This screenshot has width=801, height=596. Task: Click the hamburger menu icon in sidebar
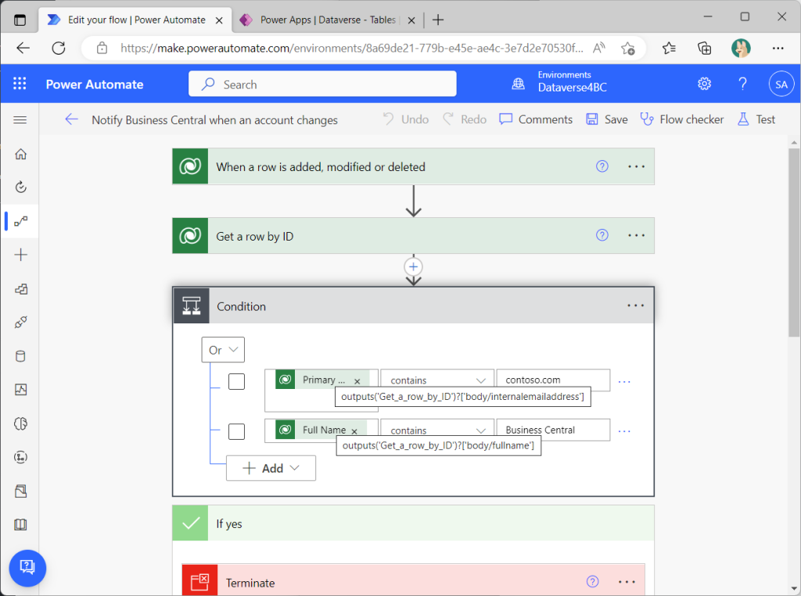point(20,120)
